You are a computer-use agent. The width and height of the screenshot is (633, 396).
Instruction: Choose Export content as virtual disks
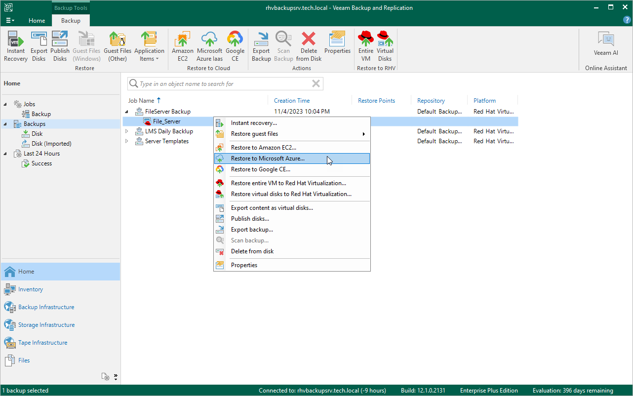pyautogui.click(x=292, y=208)
